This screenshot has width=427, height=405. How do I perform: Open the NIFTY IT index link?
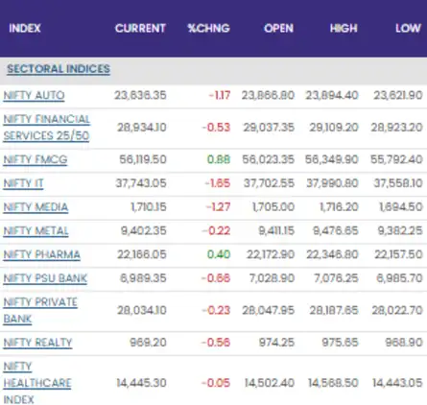coord(23,183)
